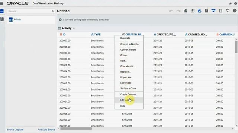
Task: Click the Untitled project title
Action: [x=63, y=11]
